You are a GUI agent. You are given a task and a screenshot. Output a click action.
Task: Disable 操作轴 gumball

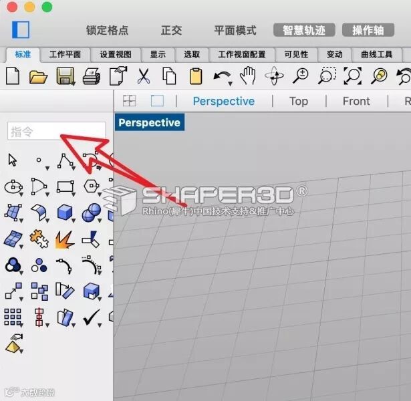pos(368,30)
